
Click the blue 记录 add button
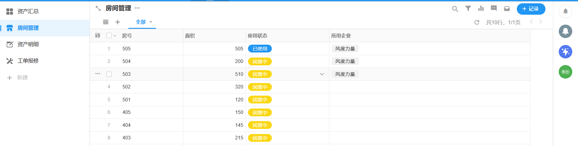pyautogui.click(x=531, y=9)
